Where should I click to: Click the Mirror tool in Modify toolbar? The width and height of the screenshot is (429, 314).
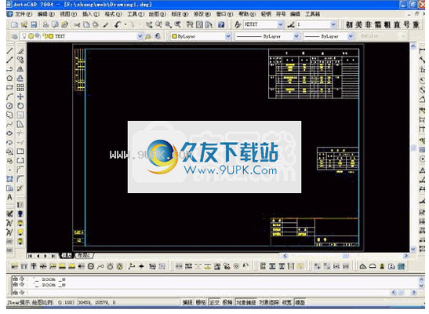coord(20,69)
